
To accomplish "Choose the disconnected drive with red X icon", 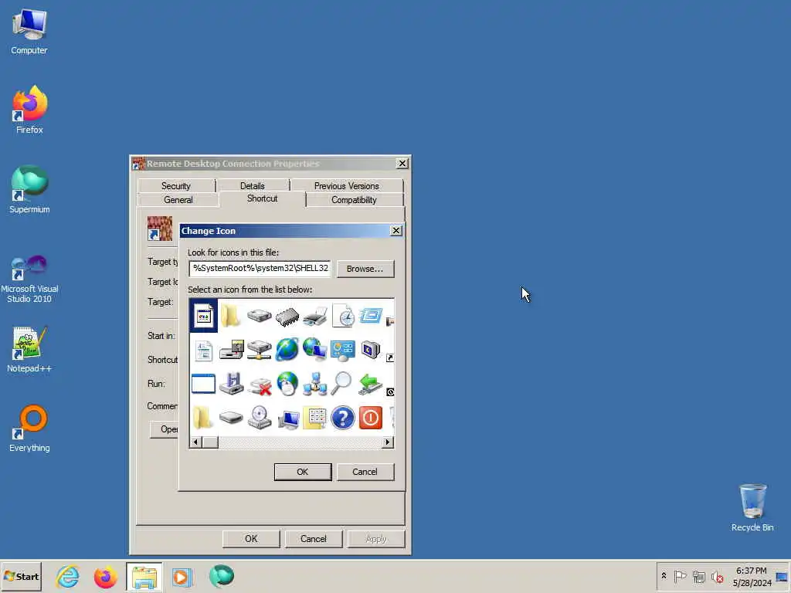I will coord(260,385).
